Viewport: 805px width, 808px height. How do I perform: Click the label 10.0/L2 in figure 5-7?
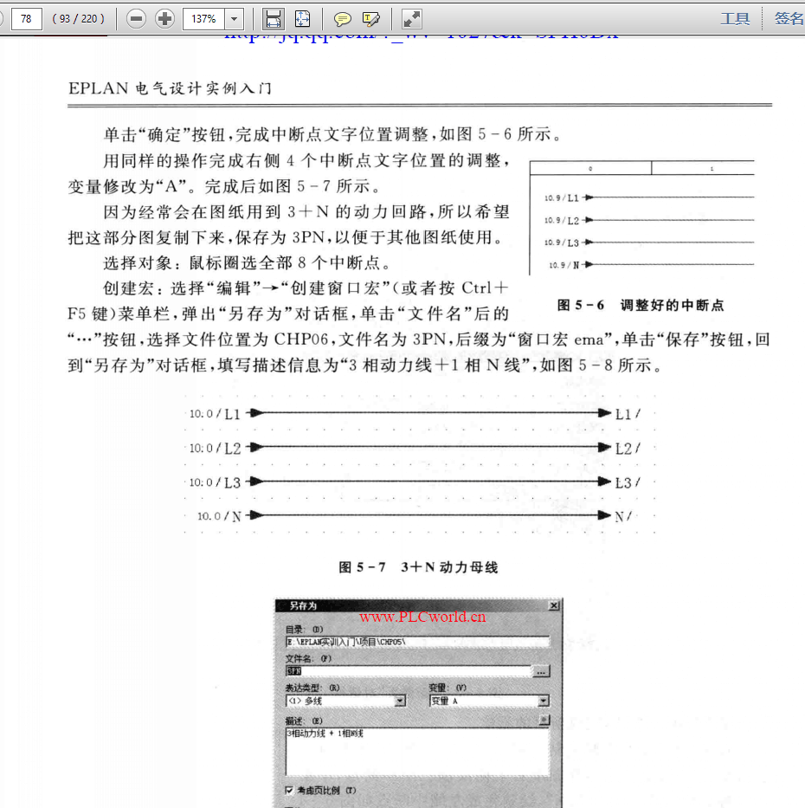(215, 449)
